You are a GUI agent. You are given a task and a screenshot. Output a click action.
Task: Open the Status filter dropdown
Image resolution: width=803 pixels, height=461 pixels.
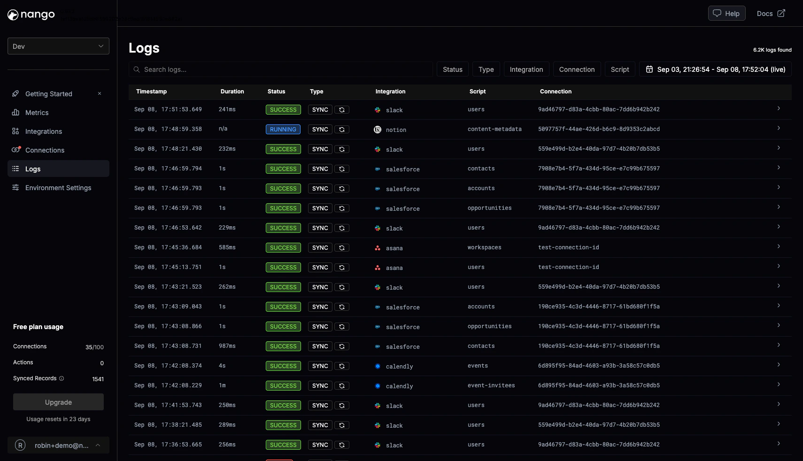click(452, 69)
